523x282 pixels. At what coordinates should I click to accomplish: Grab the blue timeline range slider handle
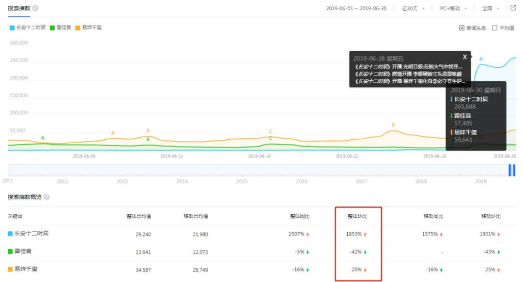point(512,170)
